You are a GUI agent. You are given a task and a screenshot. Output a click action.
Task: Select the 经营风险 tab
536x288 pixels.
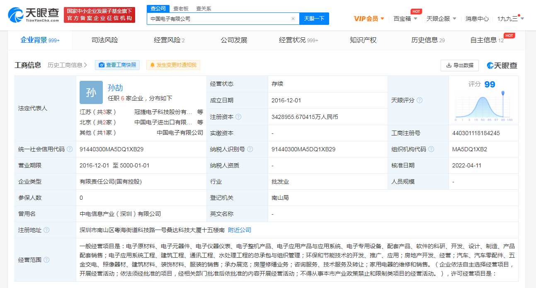[169, 40]
